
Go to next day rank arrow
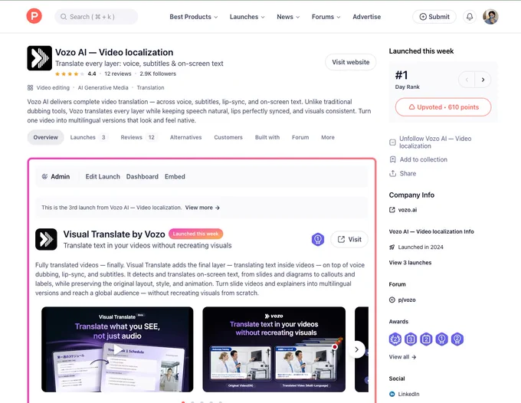[x=483, y=80]
